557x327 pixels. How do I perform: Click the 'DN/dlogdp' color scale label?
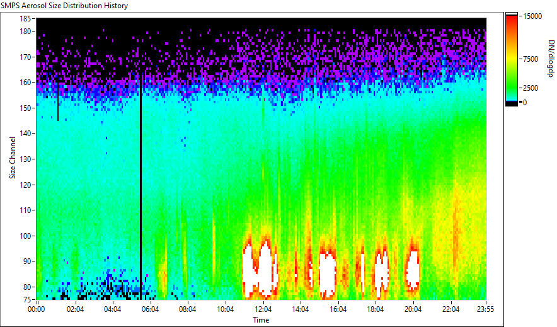click(x=550, y=58)
